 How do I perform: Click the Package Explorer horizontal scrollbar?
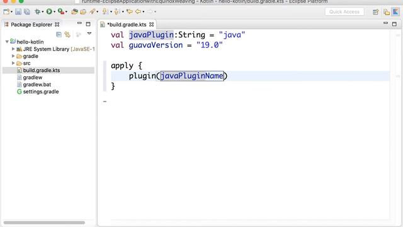(x=44, y=223)
